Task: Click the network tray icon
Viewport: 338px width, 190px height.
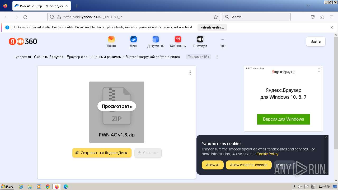Action: click(313, 187)
